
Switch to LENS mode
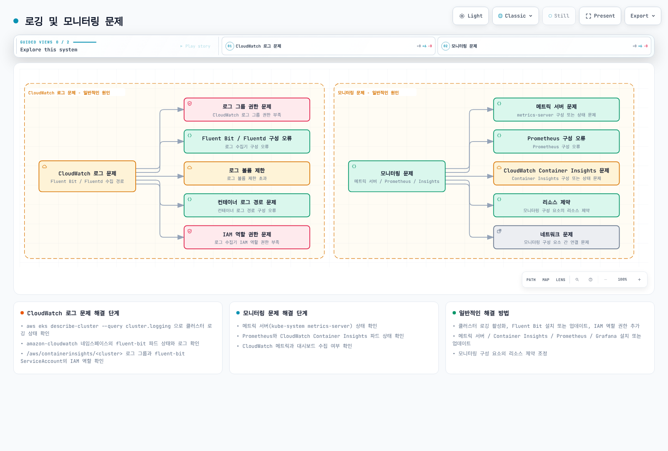561,280
